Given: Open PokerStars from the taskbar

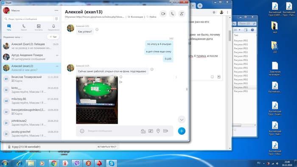Looking at the screenshot, I should [x=100, y=163].
